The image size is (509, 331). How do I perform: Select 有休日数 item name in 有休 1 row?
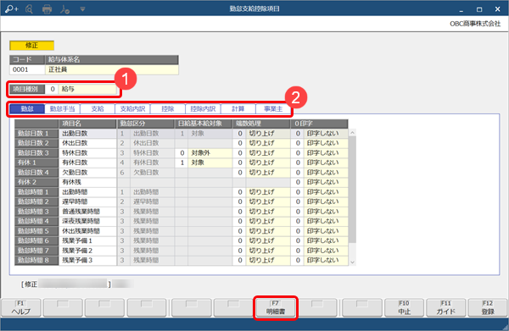point(87,163)
